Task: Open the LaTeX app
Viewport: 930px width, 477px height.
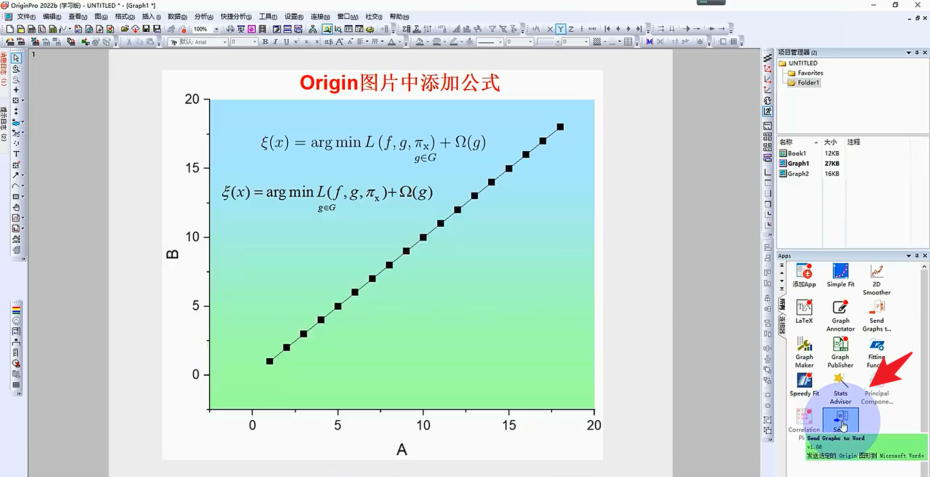Action: point(804,312)
